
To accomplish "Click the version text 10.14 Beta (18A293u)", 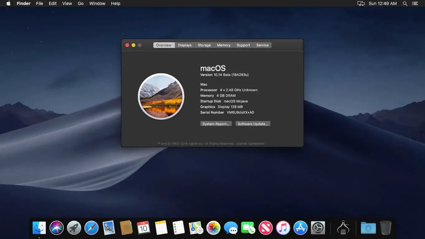I will 231,75.
